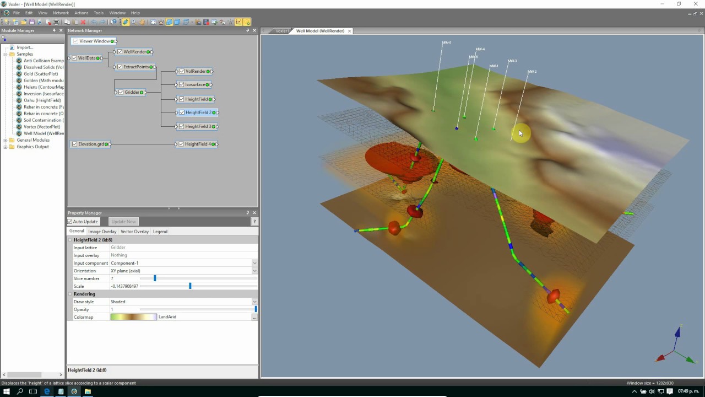Expand the General Modules folder
This screenshot has height=397, width=705.
(6, 140)
